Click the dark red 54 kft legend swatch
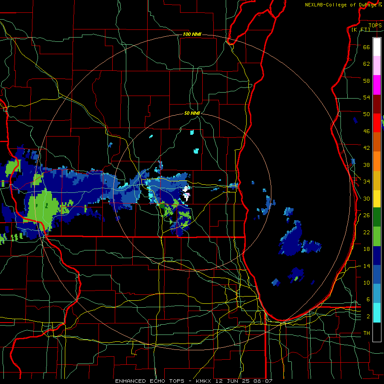The image size is (384, 384). [x=377, y=104]
